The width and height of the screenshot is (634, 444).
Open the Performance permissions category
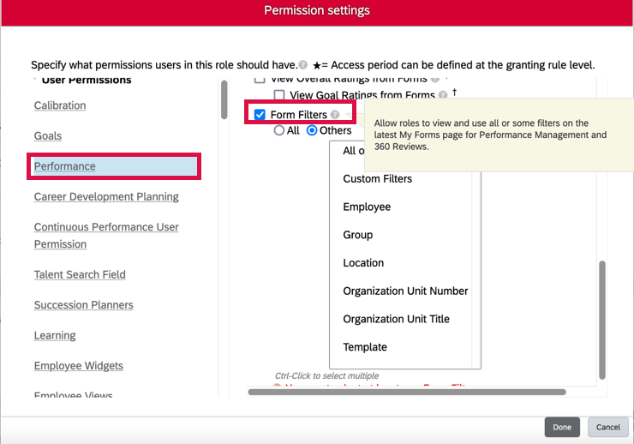click(65, 166)
